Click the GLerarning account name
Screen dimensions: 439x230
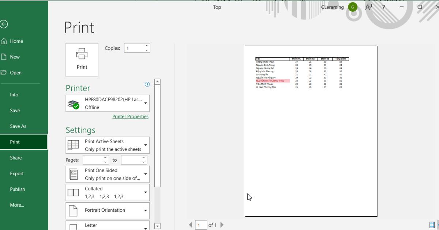click(332, 7)
